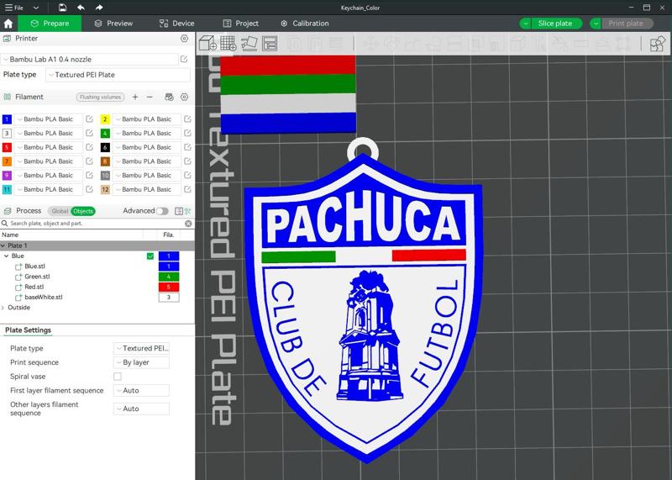
Task: Open the Plate type dropdown under Printer
Action: 118,75
